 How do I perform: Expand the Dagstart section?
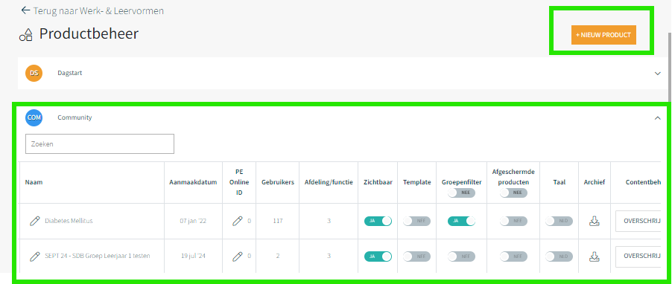point(658,74)
